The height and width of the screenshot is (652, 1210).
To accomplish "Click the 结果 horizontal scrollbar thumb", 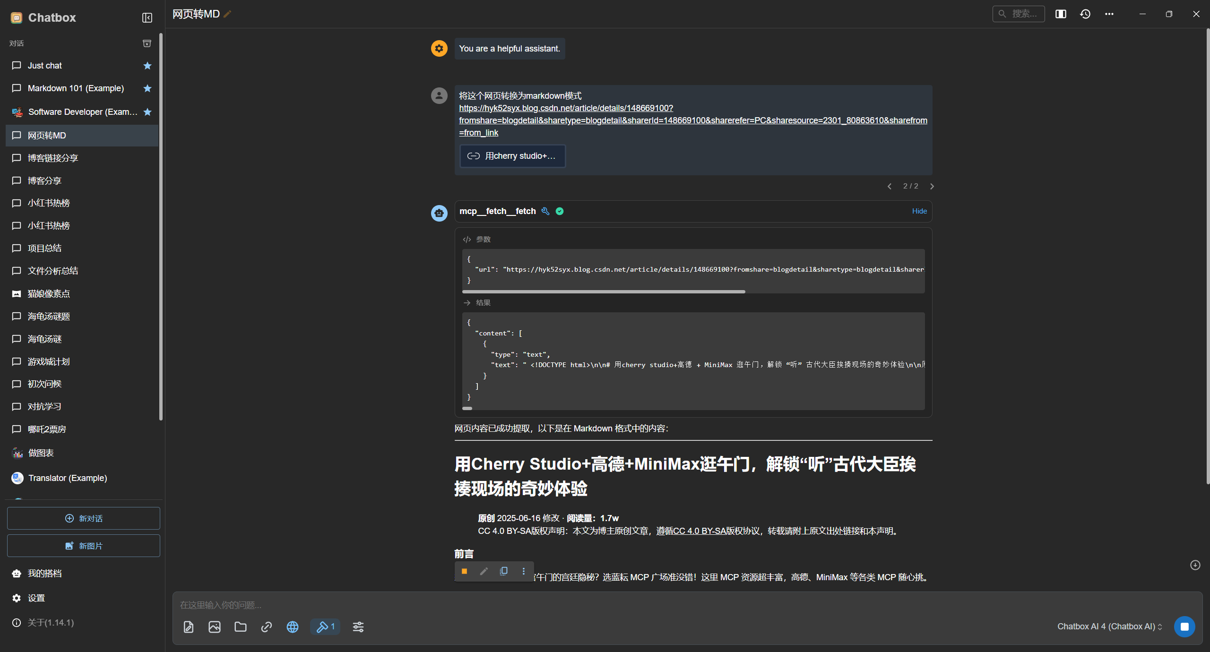I will 467,408.
